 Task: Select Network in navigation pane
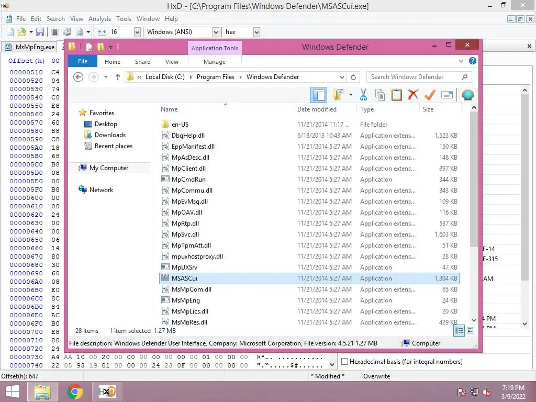coord(101,189)
